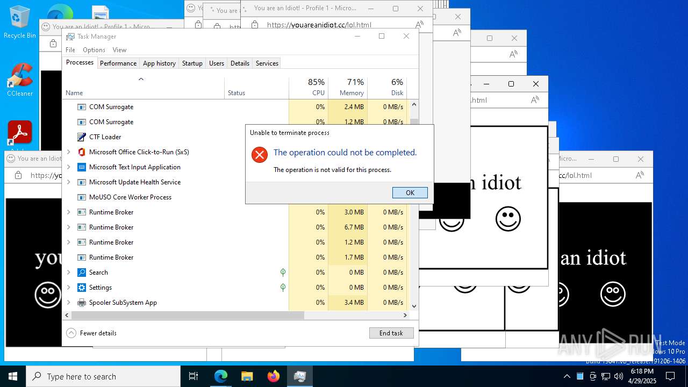Image resolution: width=688 pixels, height=387 pixels.
Task: Click the Search process magnifier icon
Action: pos(82,273)
